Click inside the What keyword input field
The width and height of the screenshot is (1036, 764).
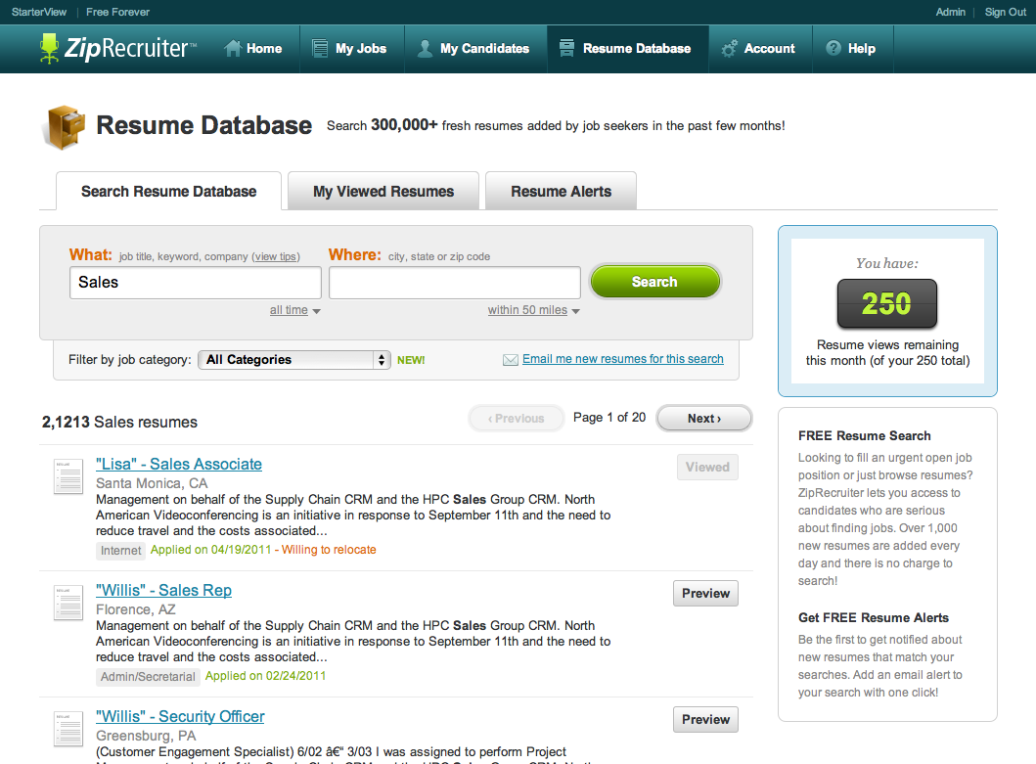tap(195, 282)
